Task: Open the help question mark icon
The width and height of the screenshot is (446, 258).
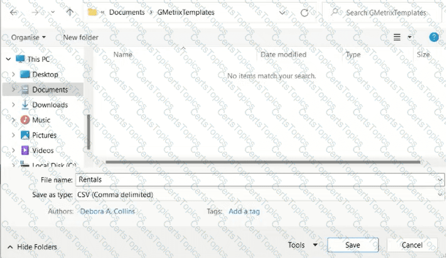Action: pyautogui.click(x=434, y=38)
